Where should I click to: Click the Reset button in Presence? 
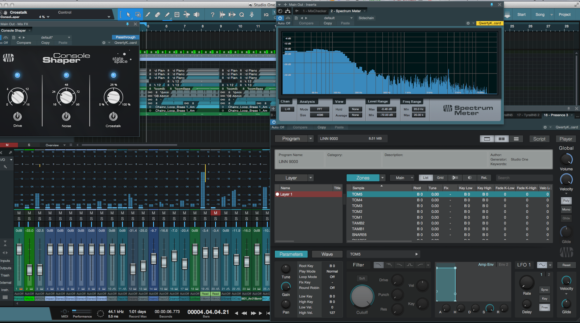click(x=566, y=265)
